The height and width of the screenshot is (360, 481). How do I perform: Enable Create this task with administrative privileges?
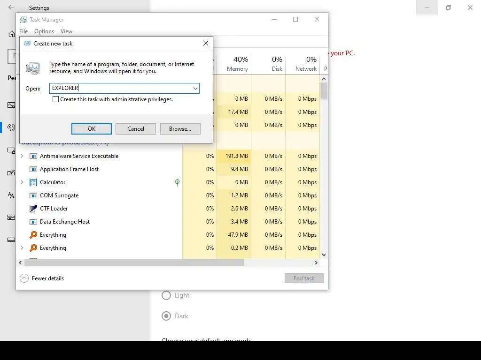(x=55, y=99)
